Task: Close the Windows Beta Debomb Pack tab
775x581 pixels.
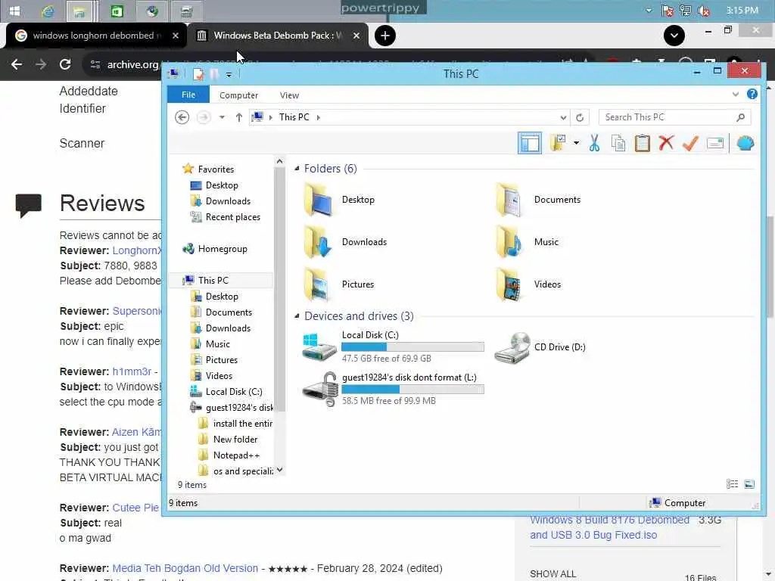Action: [356, 36]
